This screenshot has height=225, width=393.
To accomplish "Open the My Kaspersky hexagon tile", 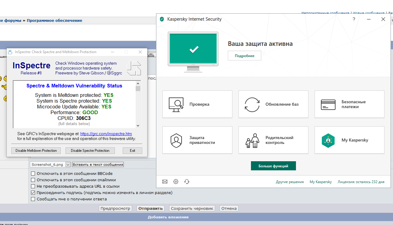I will tap(350, 140).
